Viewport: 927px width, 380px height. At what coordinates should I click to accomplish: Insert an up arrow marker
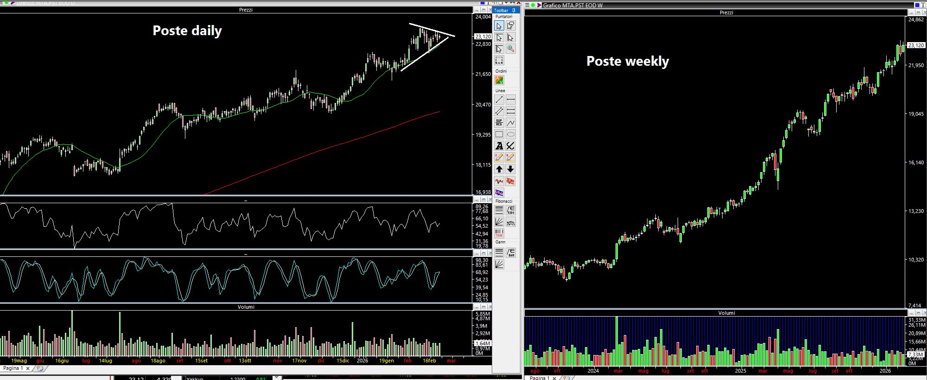[499, 169]
